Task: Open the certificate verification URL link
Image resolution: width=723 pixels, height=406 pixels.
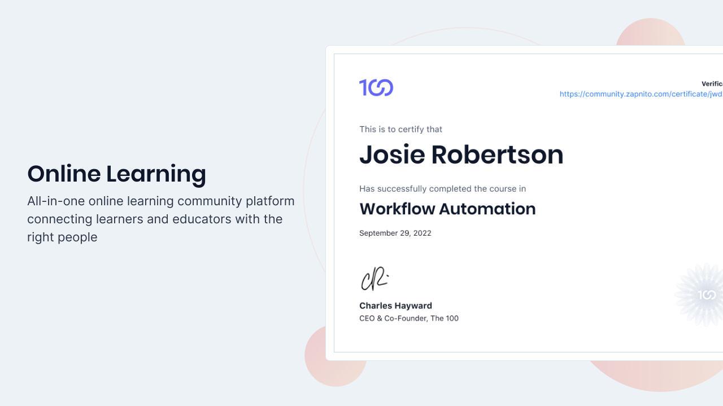Action: [641, 94]
